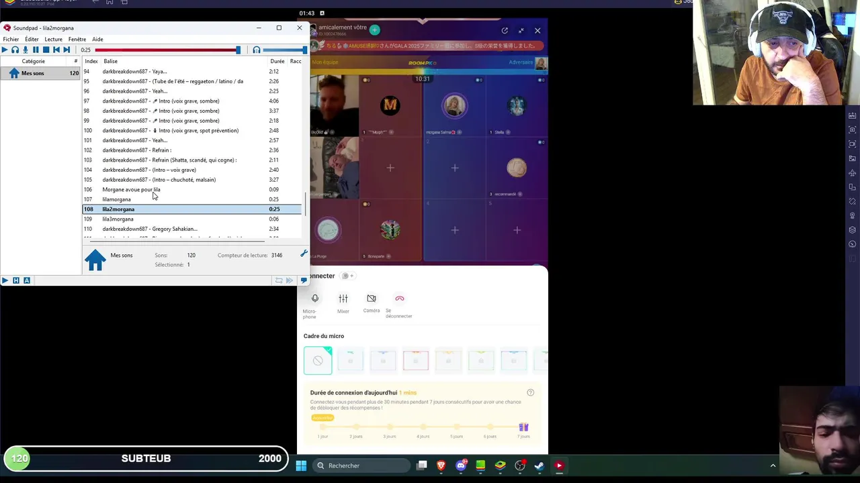This screenshot has width=860, height=483.
Task: Open the Éditer menu
Action: 32,39
